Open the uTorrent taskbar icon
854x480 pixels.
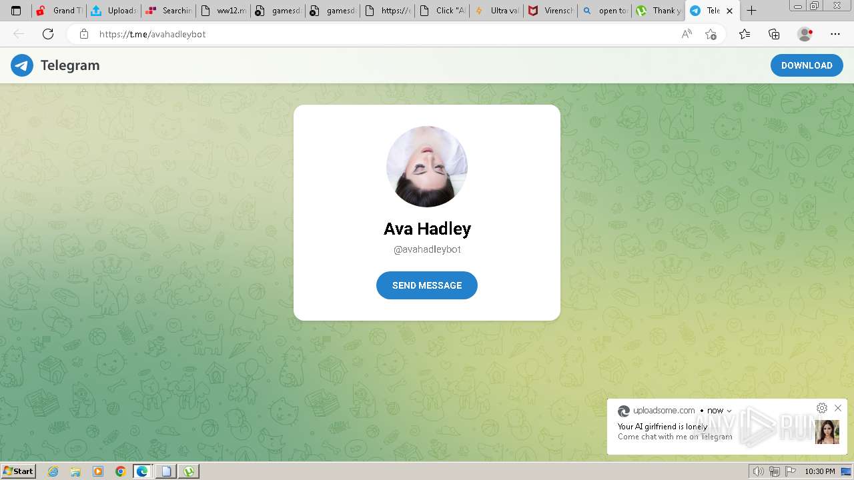(x=189, y=471)
